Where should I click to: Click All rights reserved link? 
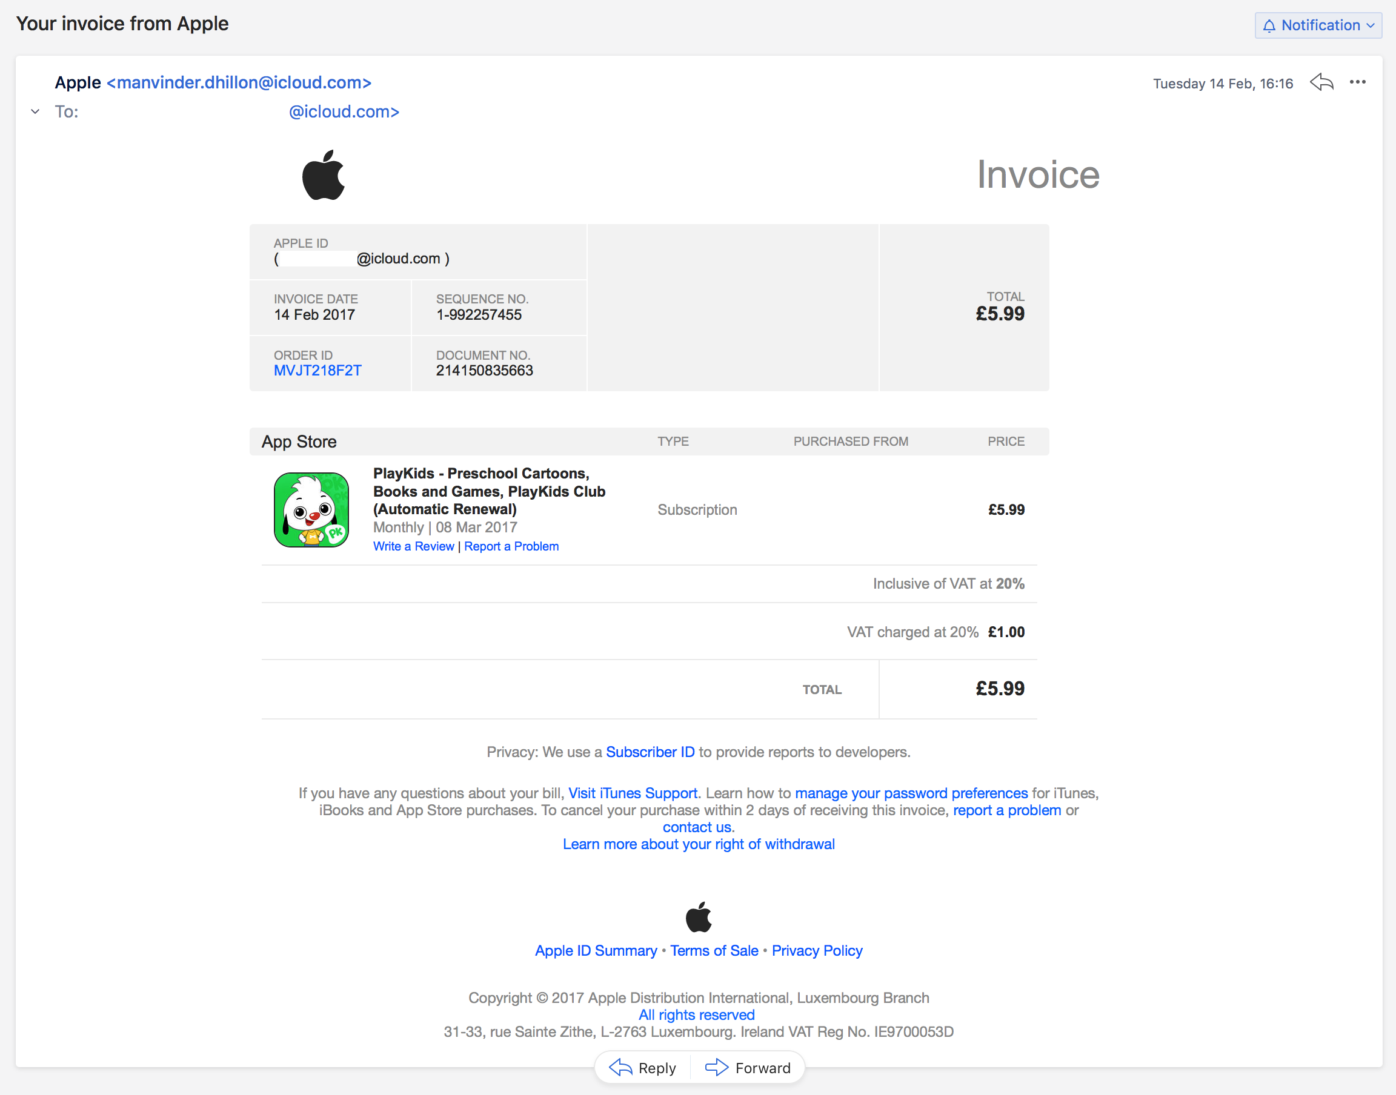tap(696, 1015)
